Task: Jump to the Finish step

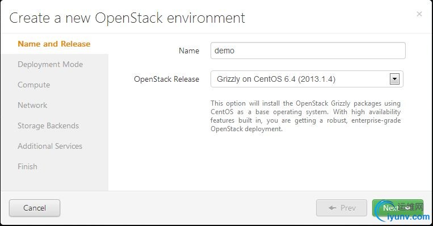Action: (27, 166)
